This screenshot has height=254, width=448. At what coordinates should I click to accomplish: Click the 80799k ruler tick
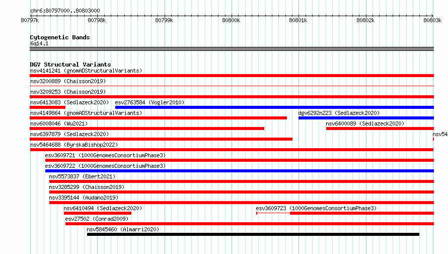(x=164, y=20)
